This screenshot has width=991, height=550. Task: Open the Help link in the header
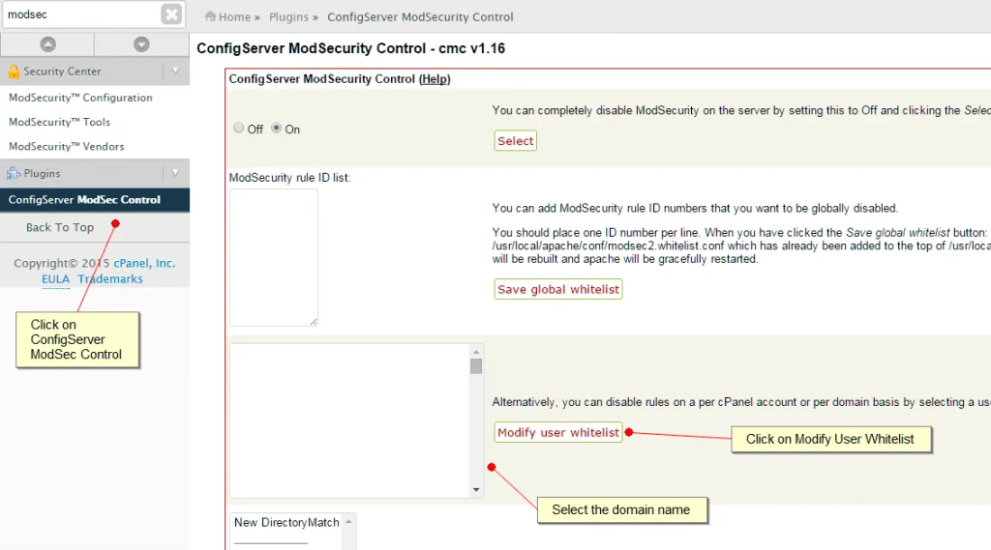435,79
